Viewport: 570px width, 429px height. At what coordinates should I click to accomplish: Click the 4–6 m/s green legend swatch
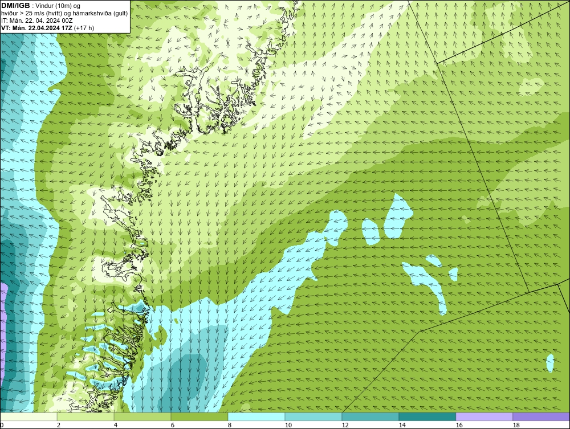pos(142,416)
